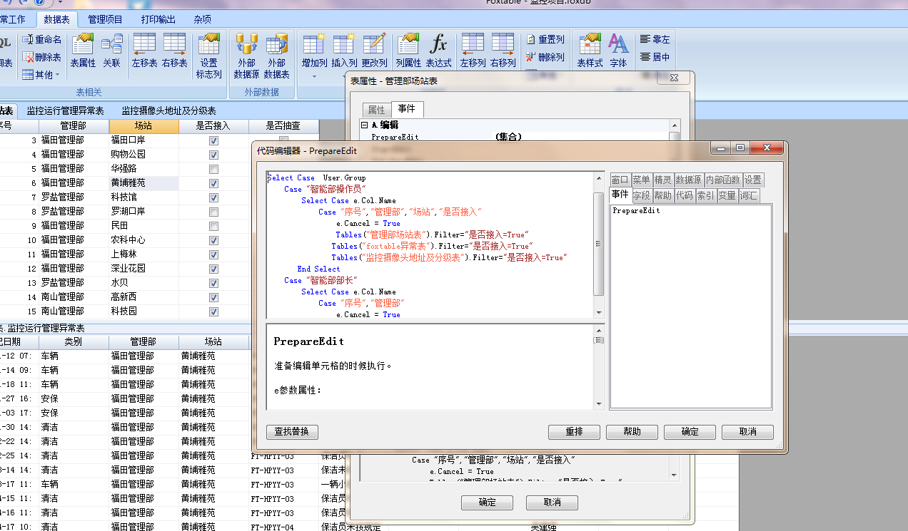Viewport: 908px width, 531px height.
Task: Toggle 是否接入 checkbox for 购物公园 row
Action: point(213,155)
